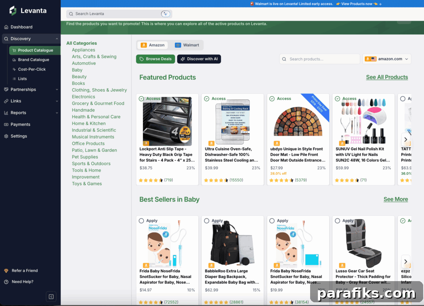
Task: Open the Payments menu item
Action: point(30,124)
